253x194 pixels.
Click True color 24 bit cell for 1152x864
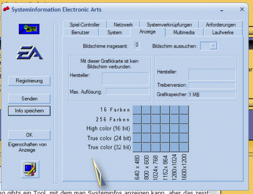pos(165,138)
